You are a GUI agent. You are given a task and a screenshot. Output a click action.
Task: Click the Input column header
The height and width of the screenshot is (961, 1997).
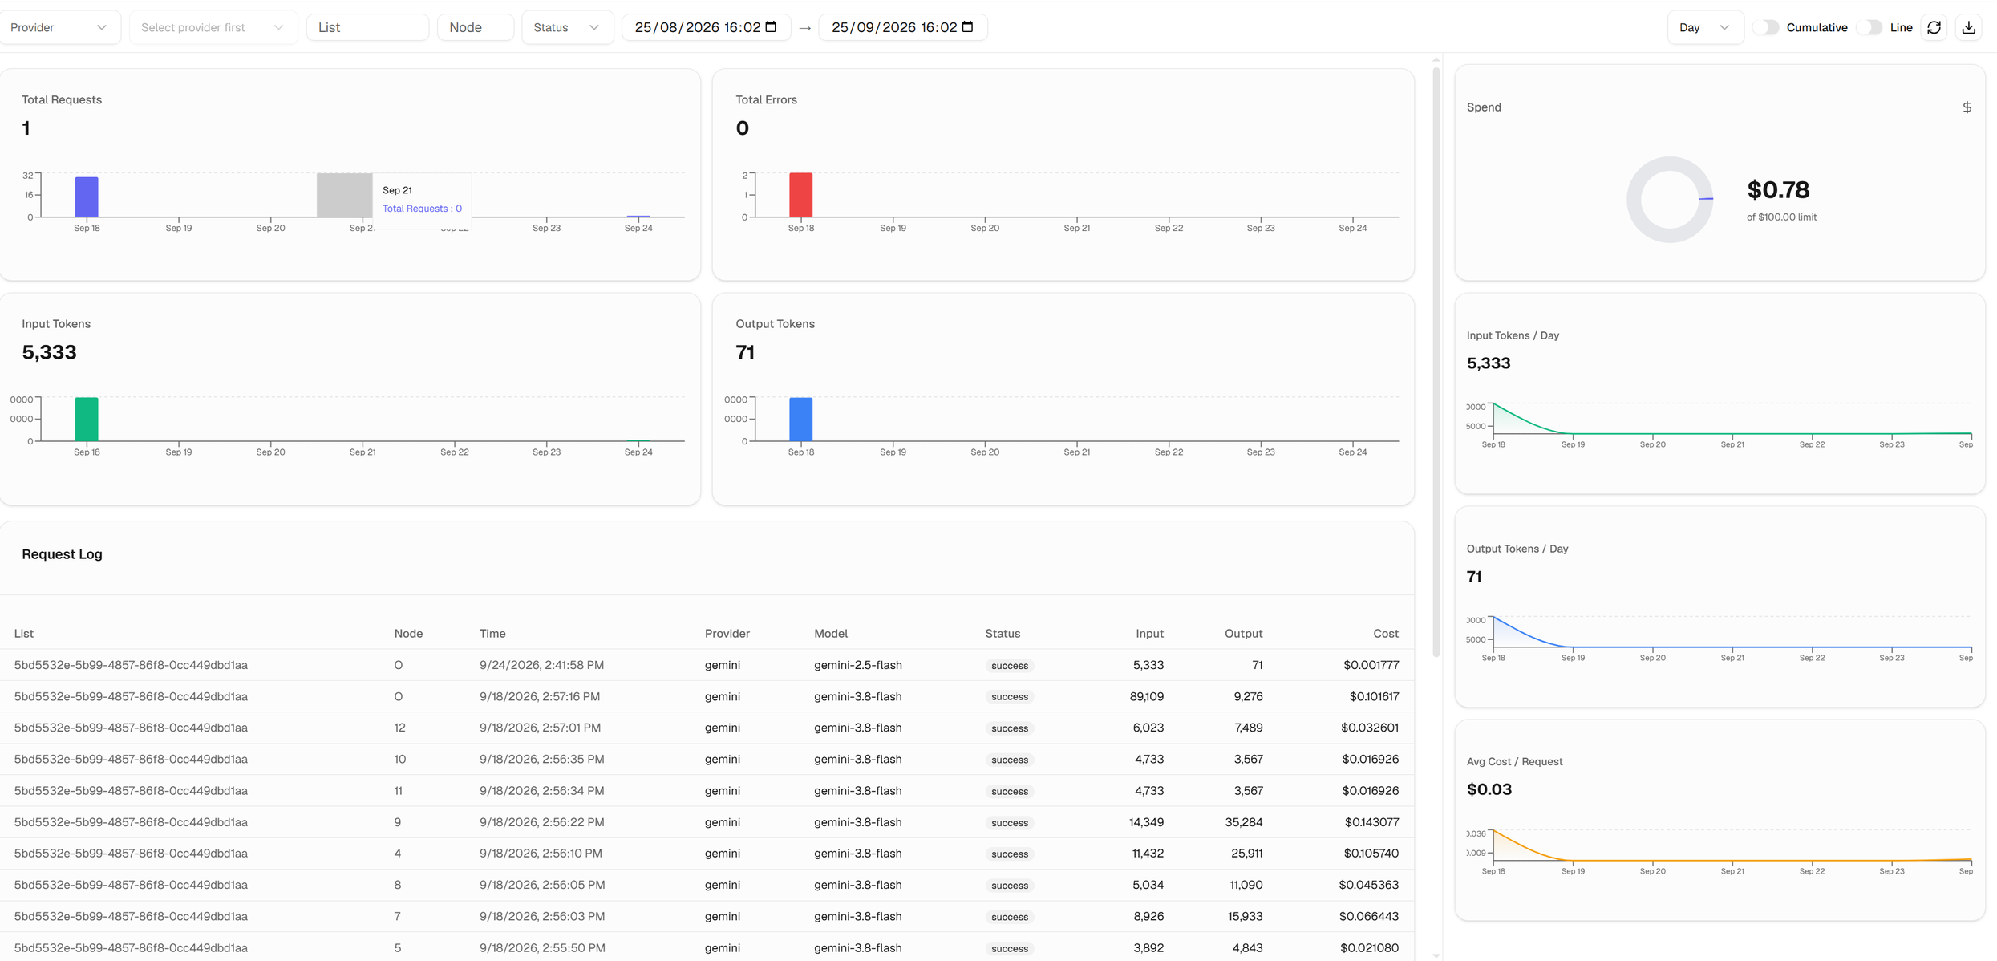point(1149,634)
